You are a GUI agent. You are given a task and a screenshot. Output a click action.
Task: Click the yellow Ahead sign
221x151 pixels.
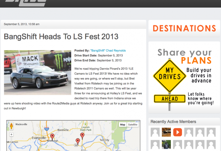point(170,99)
